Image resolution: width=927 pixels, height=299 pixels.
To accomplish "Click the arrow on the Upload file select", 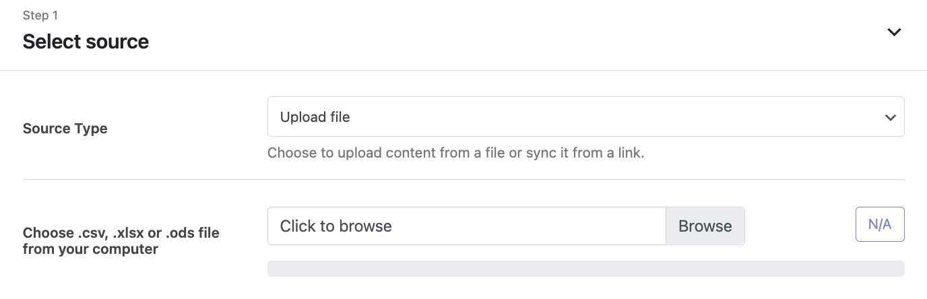I will pyautogui.click(x=890, y=118).
